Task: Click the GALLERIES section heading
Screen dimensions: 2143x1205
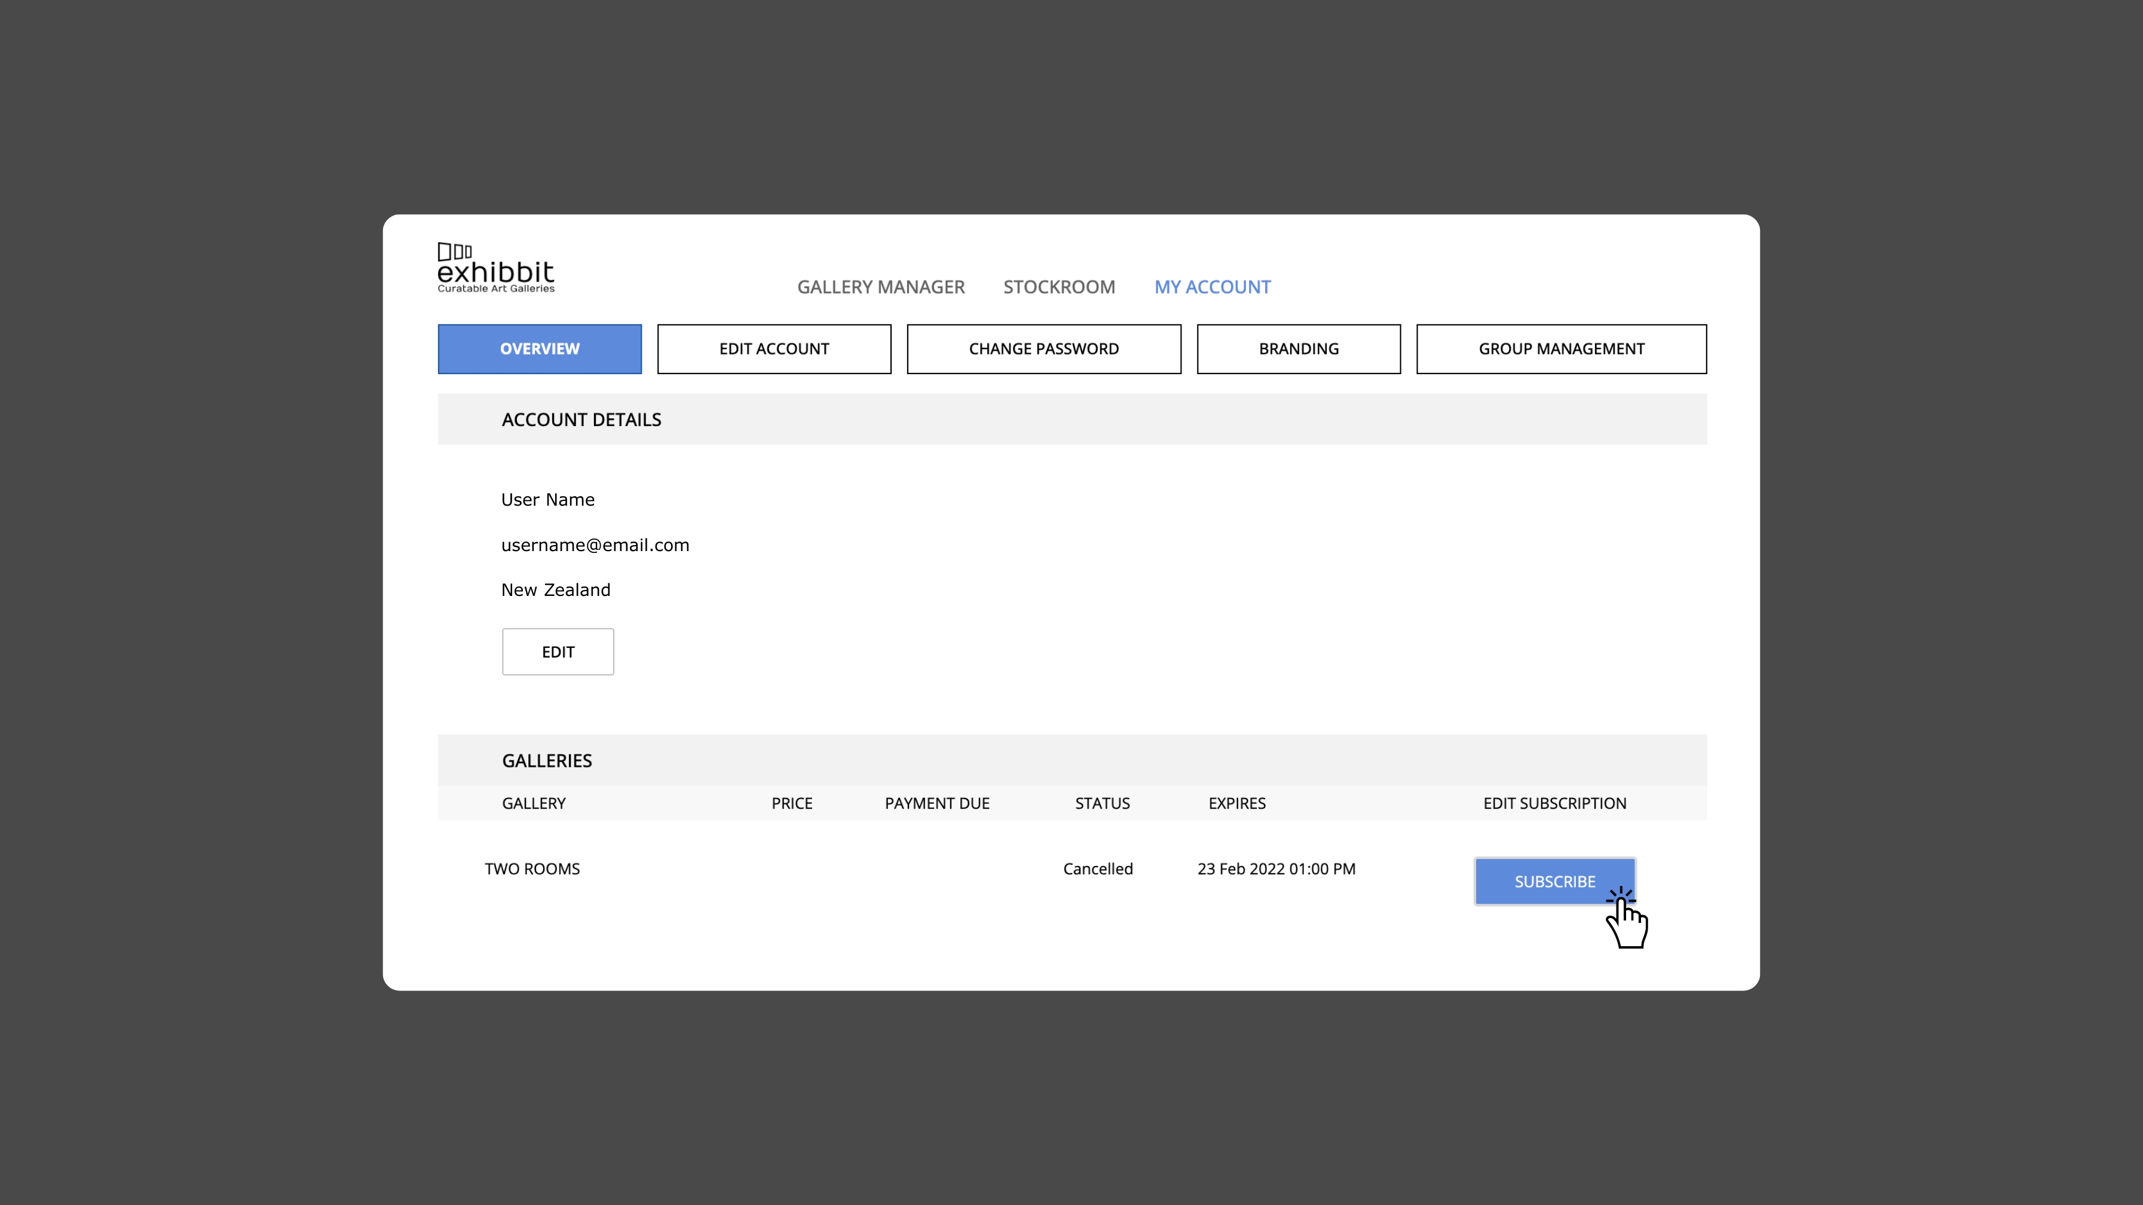Action: (x=547, y=761)
